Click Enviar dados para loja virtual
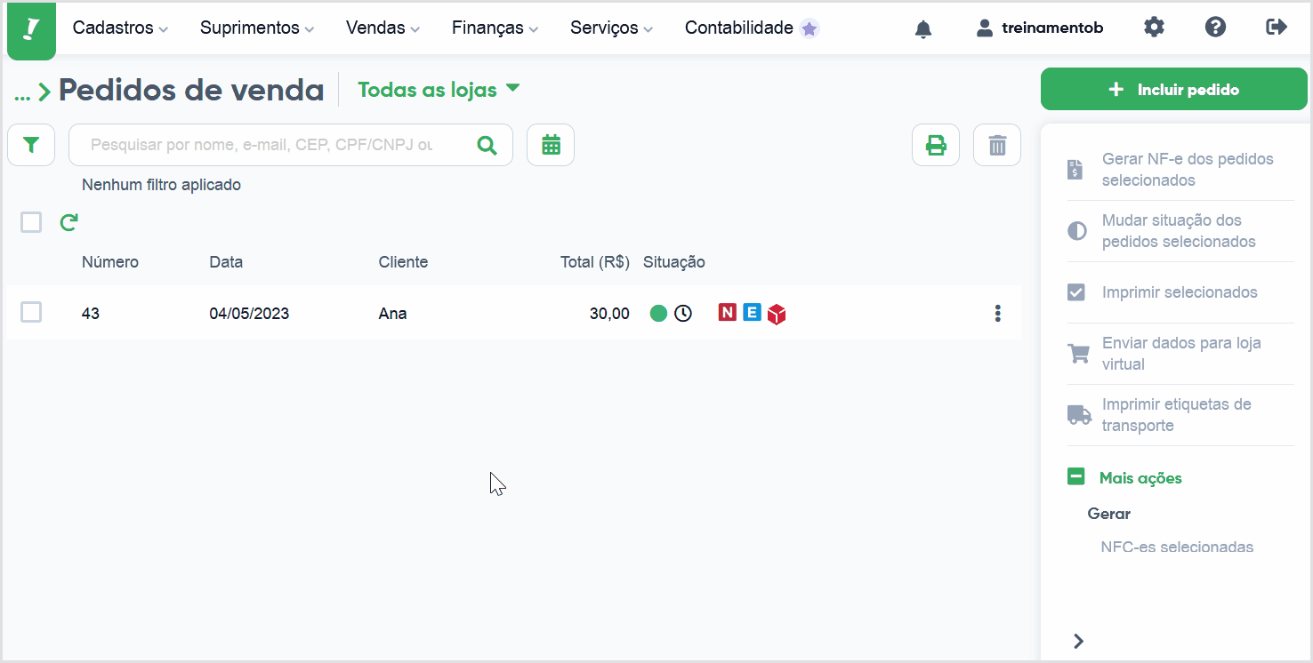Image resolution: width=1313 pixels, height=663 pixels. tap(1181, 354)
